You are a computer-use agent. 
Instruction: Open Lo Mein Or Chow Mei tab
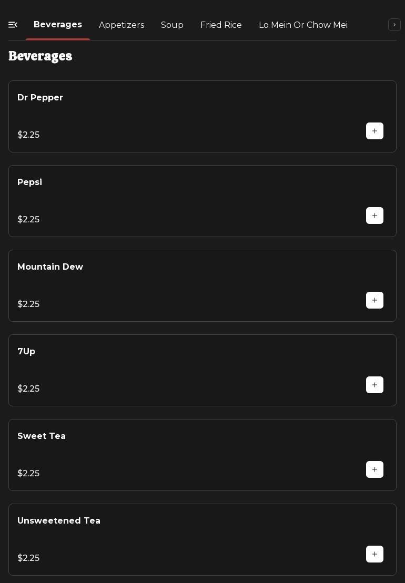[x=303, y=25]
